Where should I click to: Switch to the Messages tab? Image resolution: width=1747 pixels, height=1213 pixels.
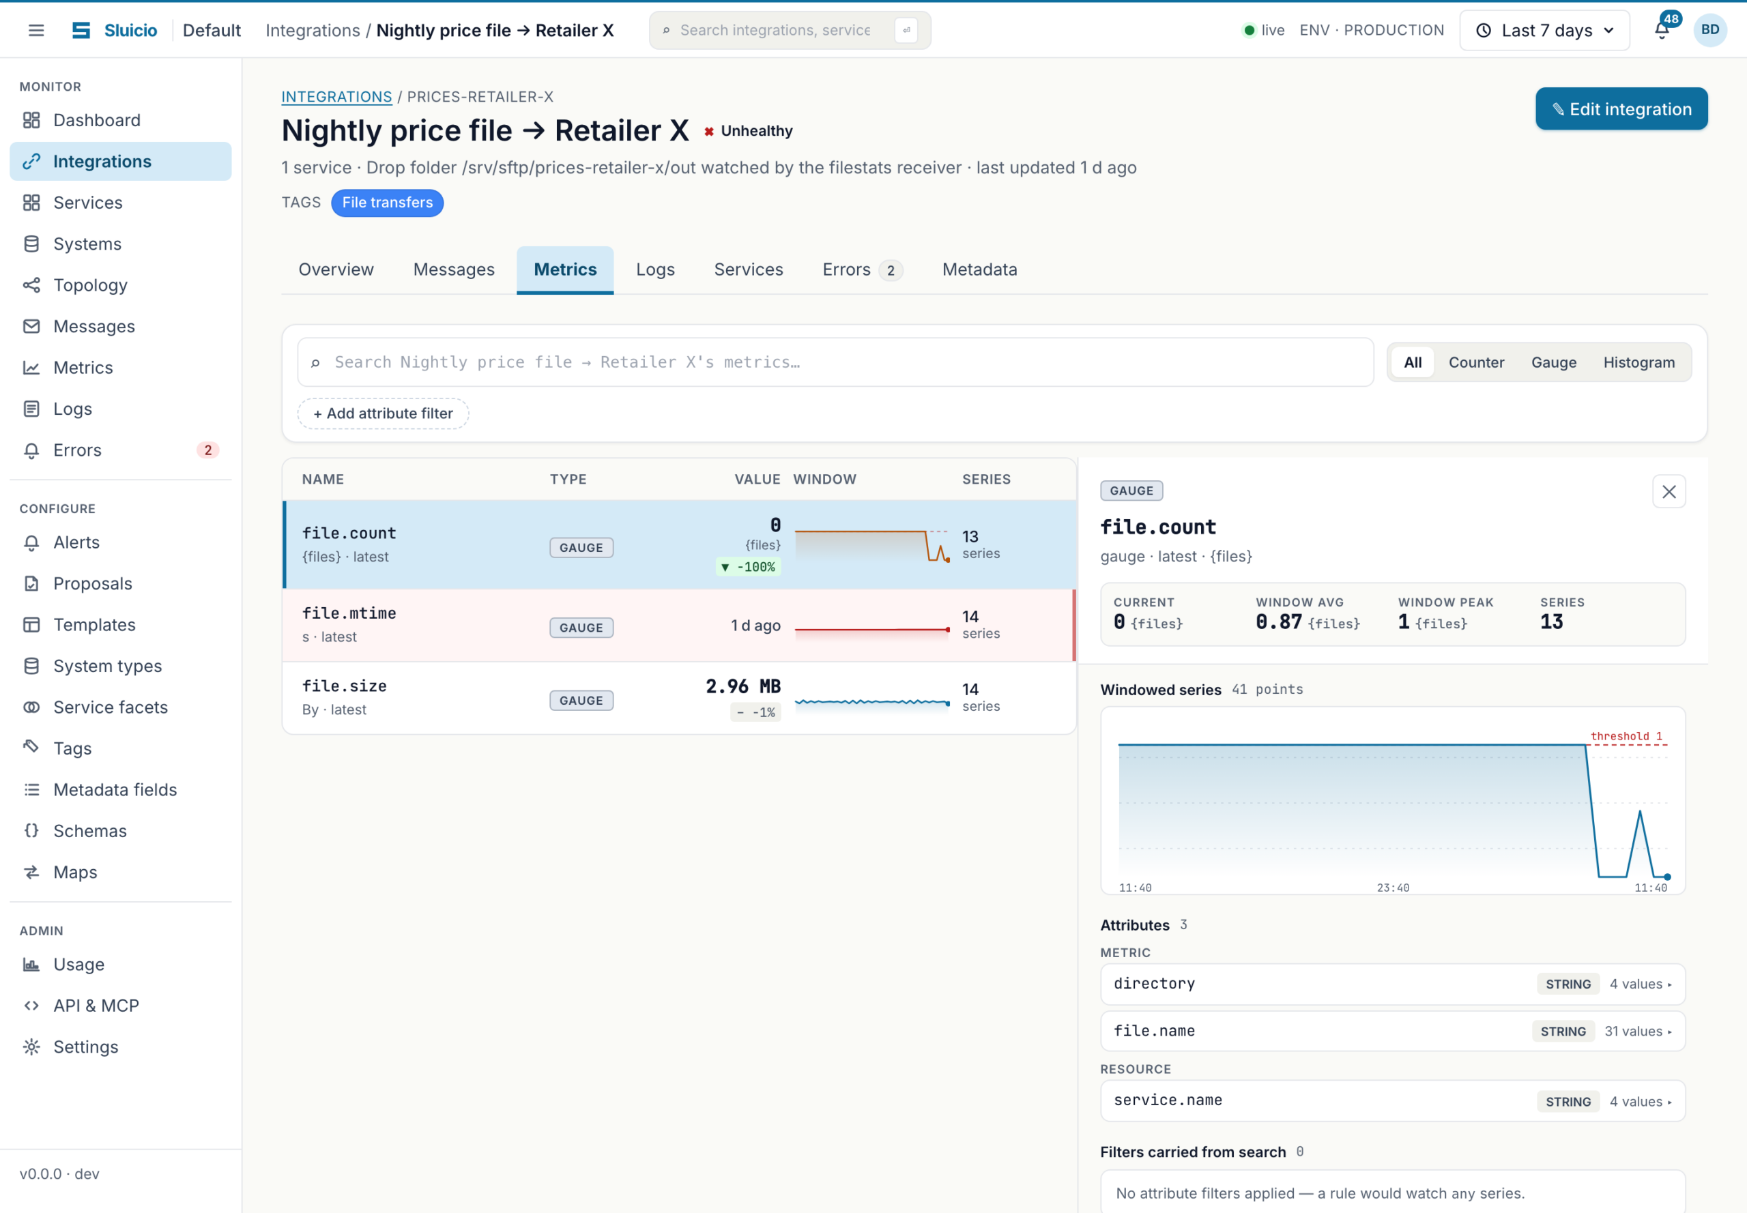tap(454, 269)
